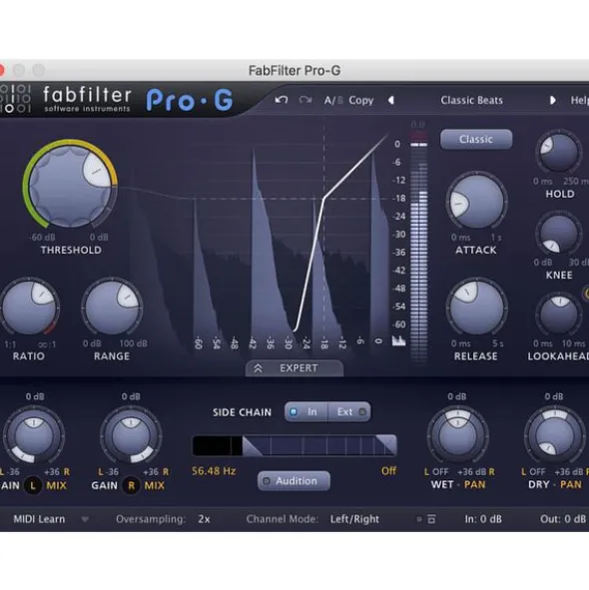Open the Classic style selector
The image size is (589, 590).
476,139
